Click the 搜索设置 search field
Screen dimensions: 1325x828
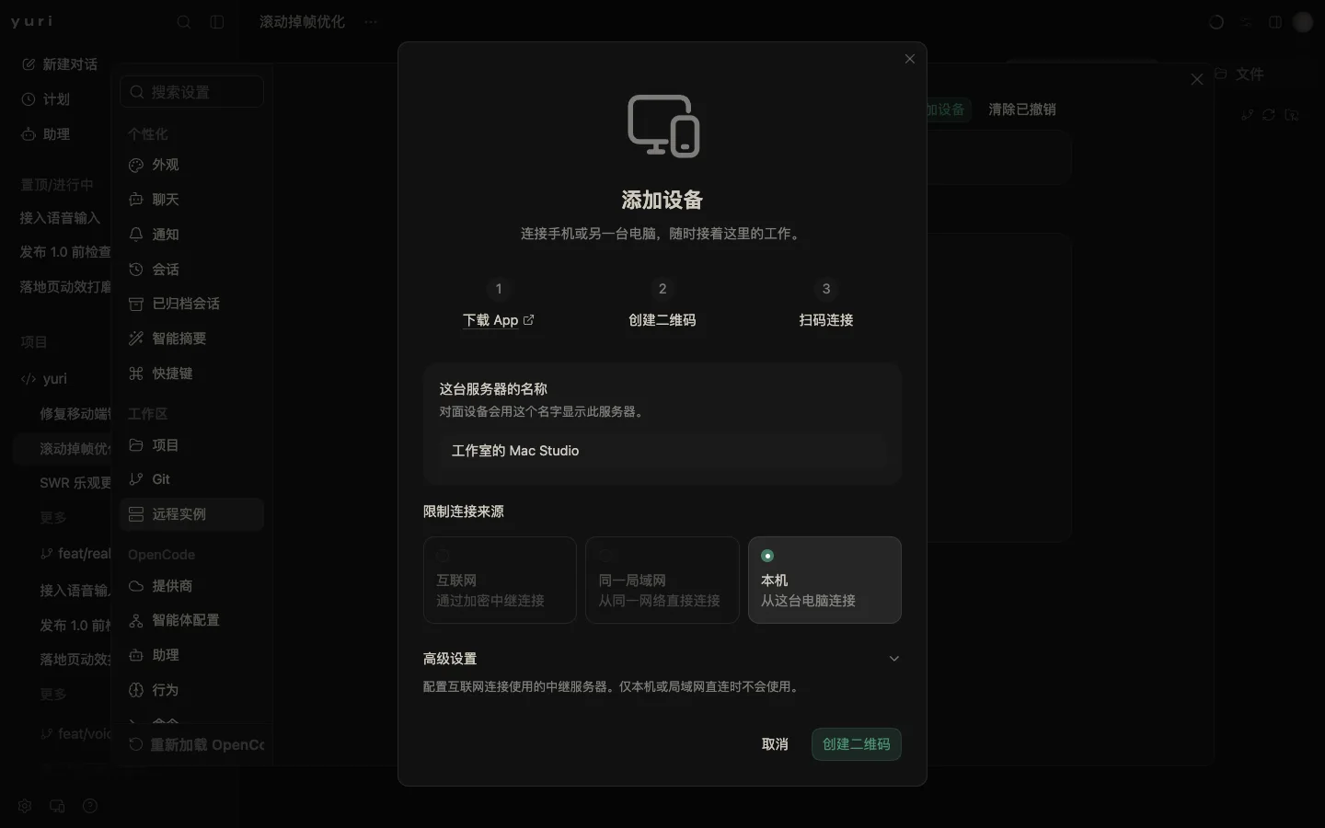pos(191,92)
